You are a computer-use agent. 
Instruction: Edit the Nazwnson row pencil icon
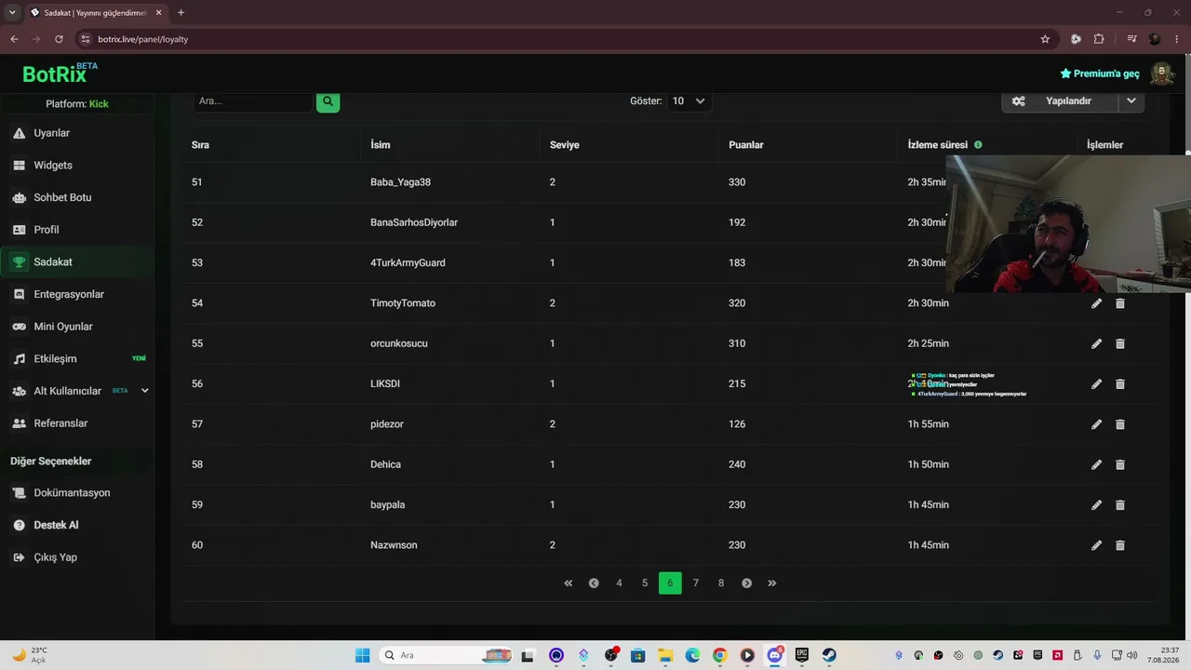pos(1096,545)
